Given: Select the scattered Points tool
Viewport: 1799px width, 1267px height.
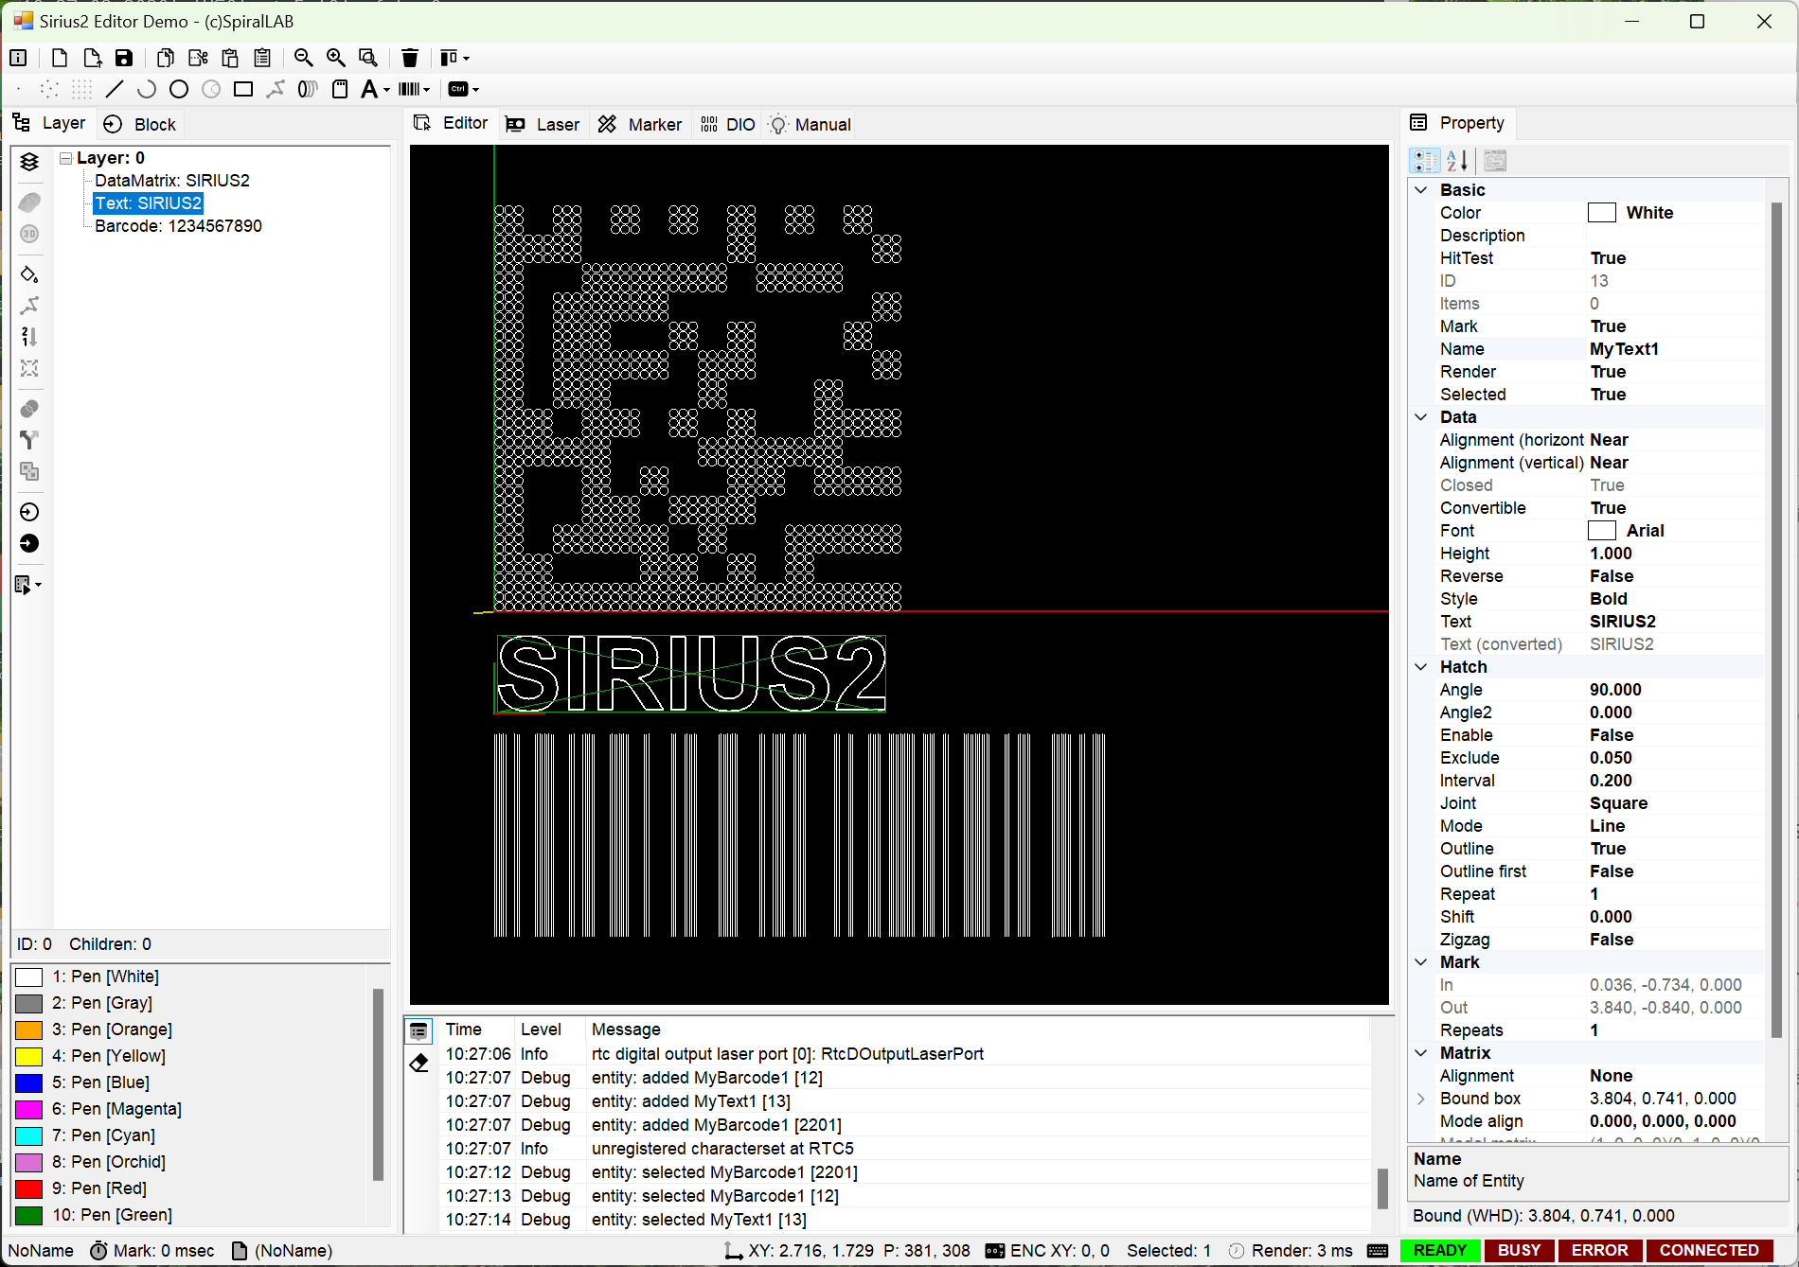Looking at the screenshot, I should pyautogui.click(x=49, y=89).
